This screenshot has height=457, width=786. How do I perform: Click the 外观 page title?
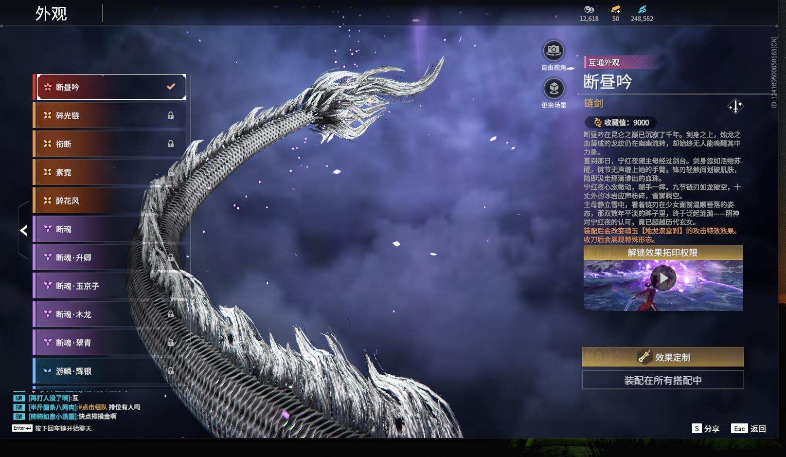51,13
